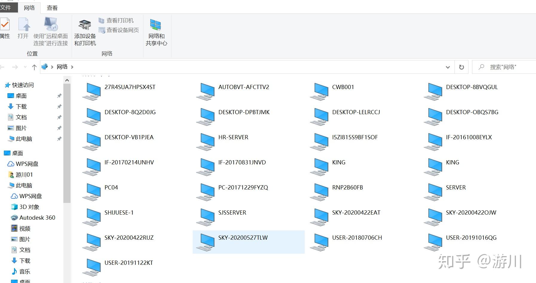Select the DESKTOP-OBQS7BG computer icon
This screenshot has width=536, height=283.
(433, 116)
